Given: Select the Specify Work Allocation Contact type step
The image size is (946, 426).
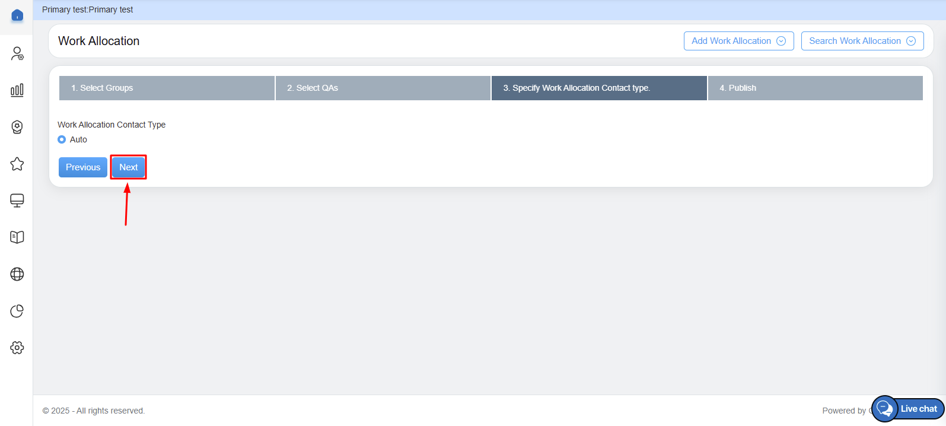Looking at the screenshot, I should coord(599,88).
